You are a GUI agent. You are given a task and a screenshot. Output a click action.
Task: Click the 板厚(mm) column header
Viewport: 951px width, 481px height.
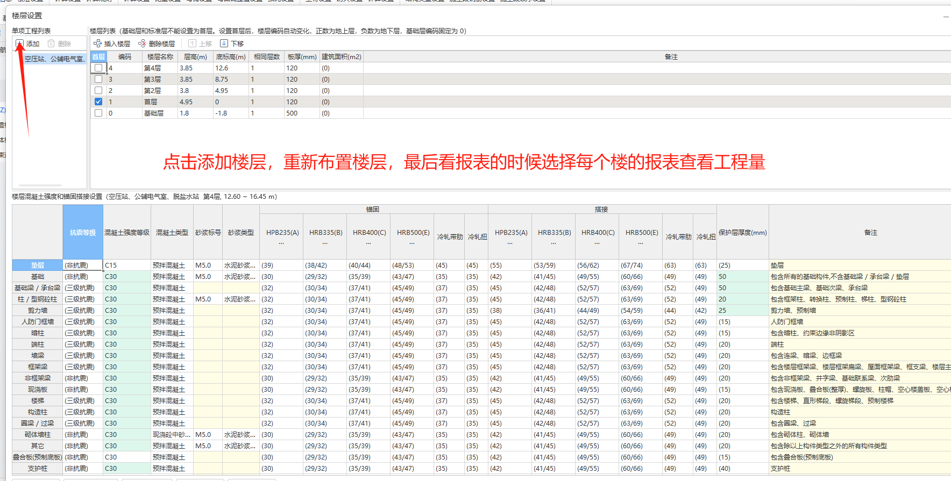click(x=302, y=56)
